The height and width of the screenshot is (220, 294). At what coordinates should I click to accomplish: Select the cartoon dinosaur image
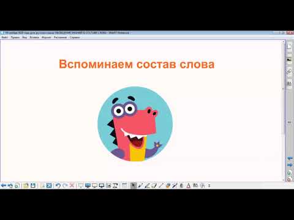[135, 124]
